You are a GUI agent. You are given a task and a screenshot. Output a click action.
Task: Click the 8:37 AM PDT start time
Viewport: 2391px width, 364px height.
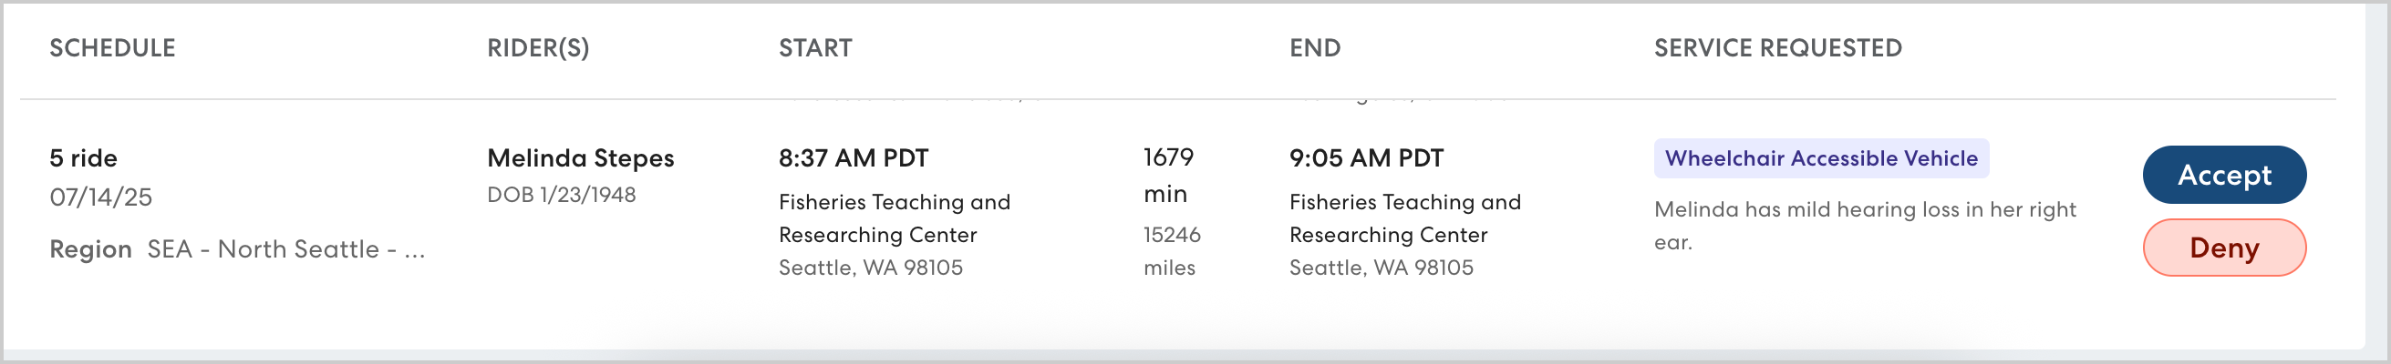pos(852,158)
